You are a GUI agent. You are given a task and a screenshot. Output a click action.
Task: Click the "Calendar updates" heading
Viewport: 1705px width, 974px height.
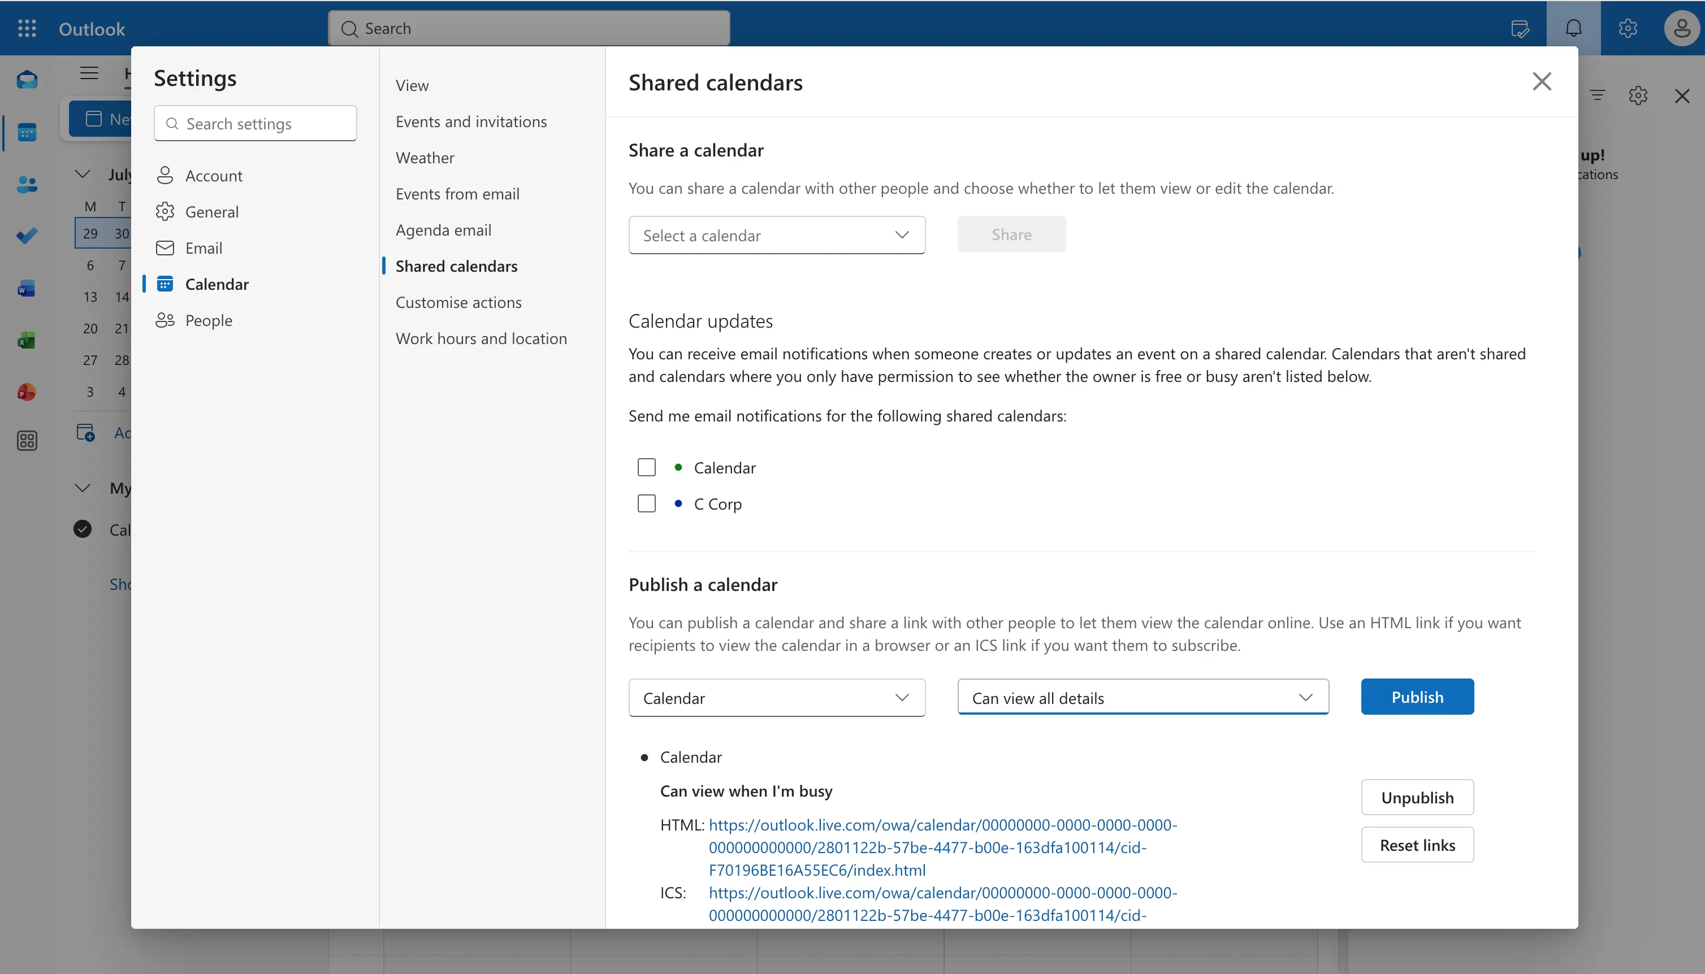coord(700,320)
